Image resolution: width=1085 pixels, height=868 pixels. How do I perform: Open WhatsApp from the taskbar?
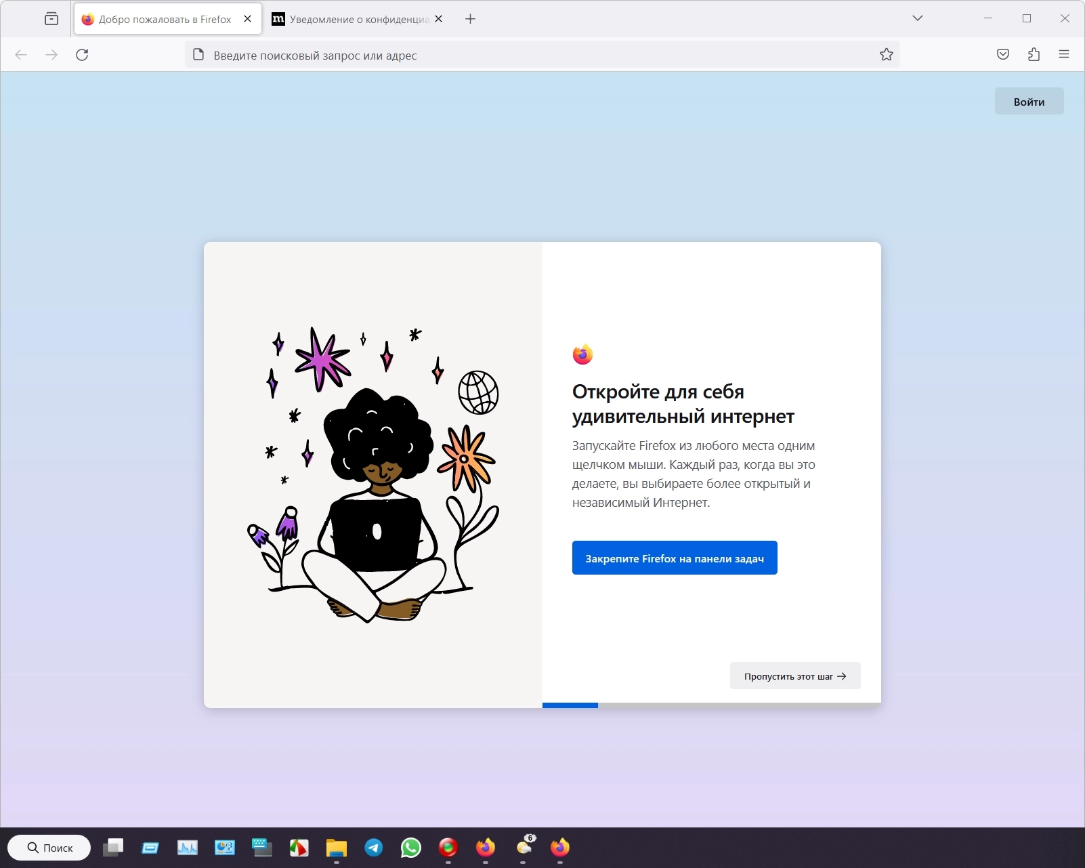point(411,848)
